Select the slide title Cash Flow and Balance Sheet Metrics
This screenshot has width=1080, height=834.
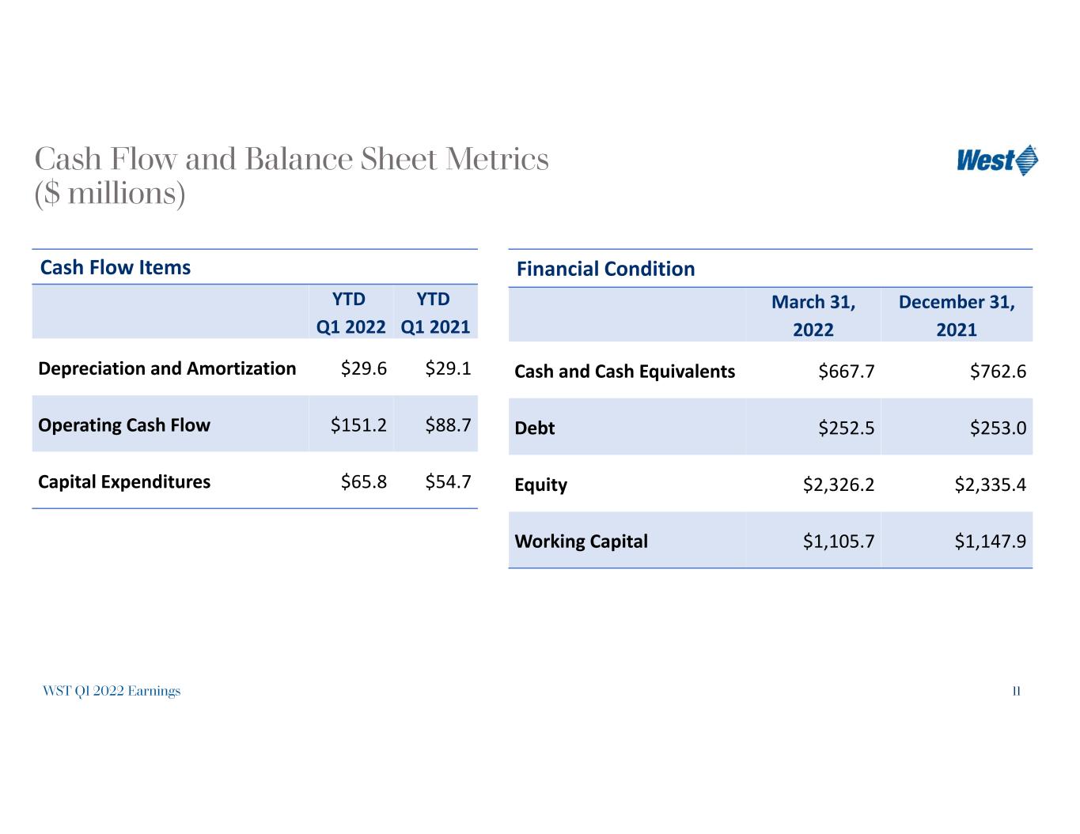(x=292, y=160)
